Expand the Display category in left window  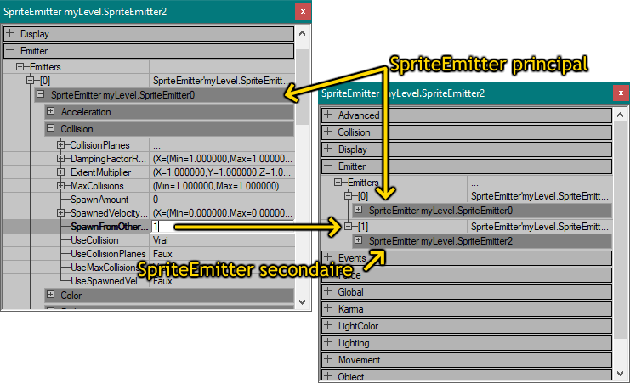click(x=10, y=34)
